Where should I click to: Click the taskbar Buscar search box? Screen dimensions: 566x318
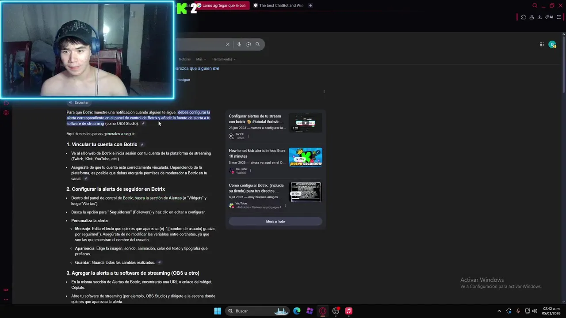258,311
